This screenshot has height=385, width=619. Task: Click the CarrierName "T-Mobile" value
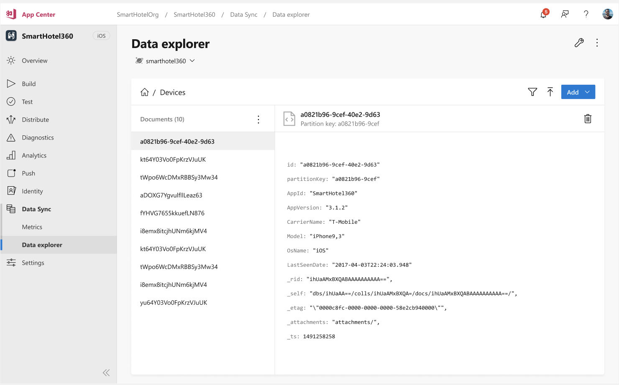(x=345, y=222)
